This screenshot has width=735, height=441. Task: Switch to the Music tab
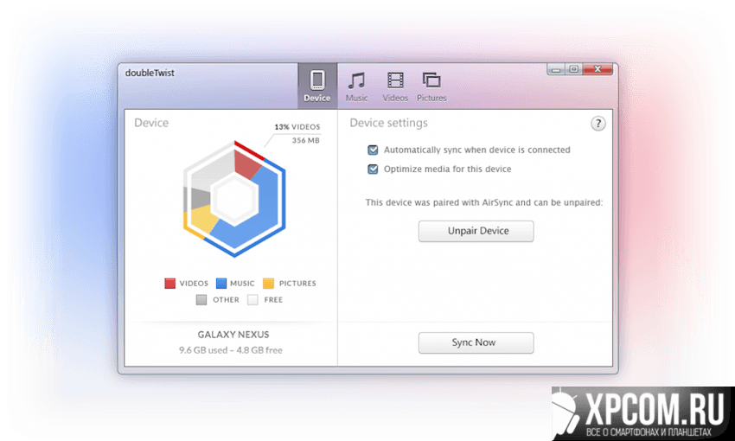[356, 86]
